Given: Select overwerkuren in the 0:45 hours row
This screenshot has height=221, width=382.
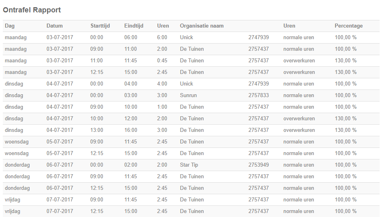Looking at the screenshot, I should tap(299, 61).
